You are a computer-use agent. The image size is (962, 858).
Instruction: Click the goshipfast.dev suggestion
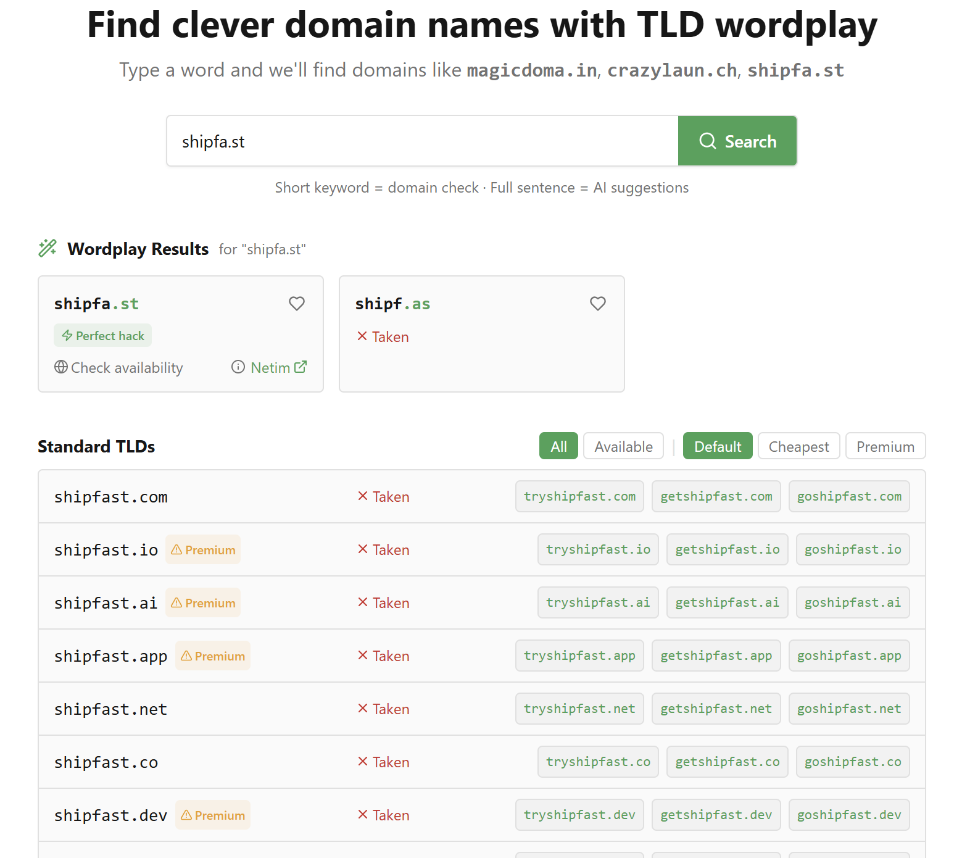coord(849,815)
